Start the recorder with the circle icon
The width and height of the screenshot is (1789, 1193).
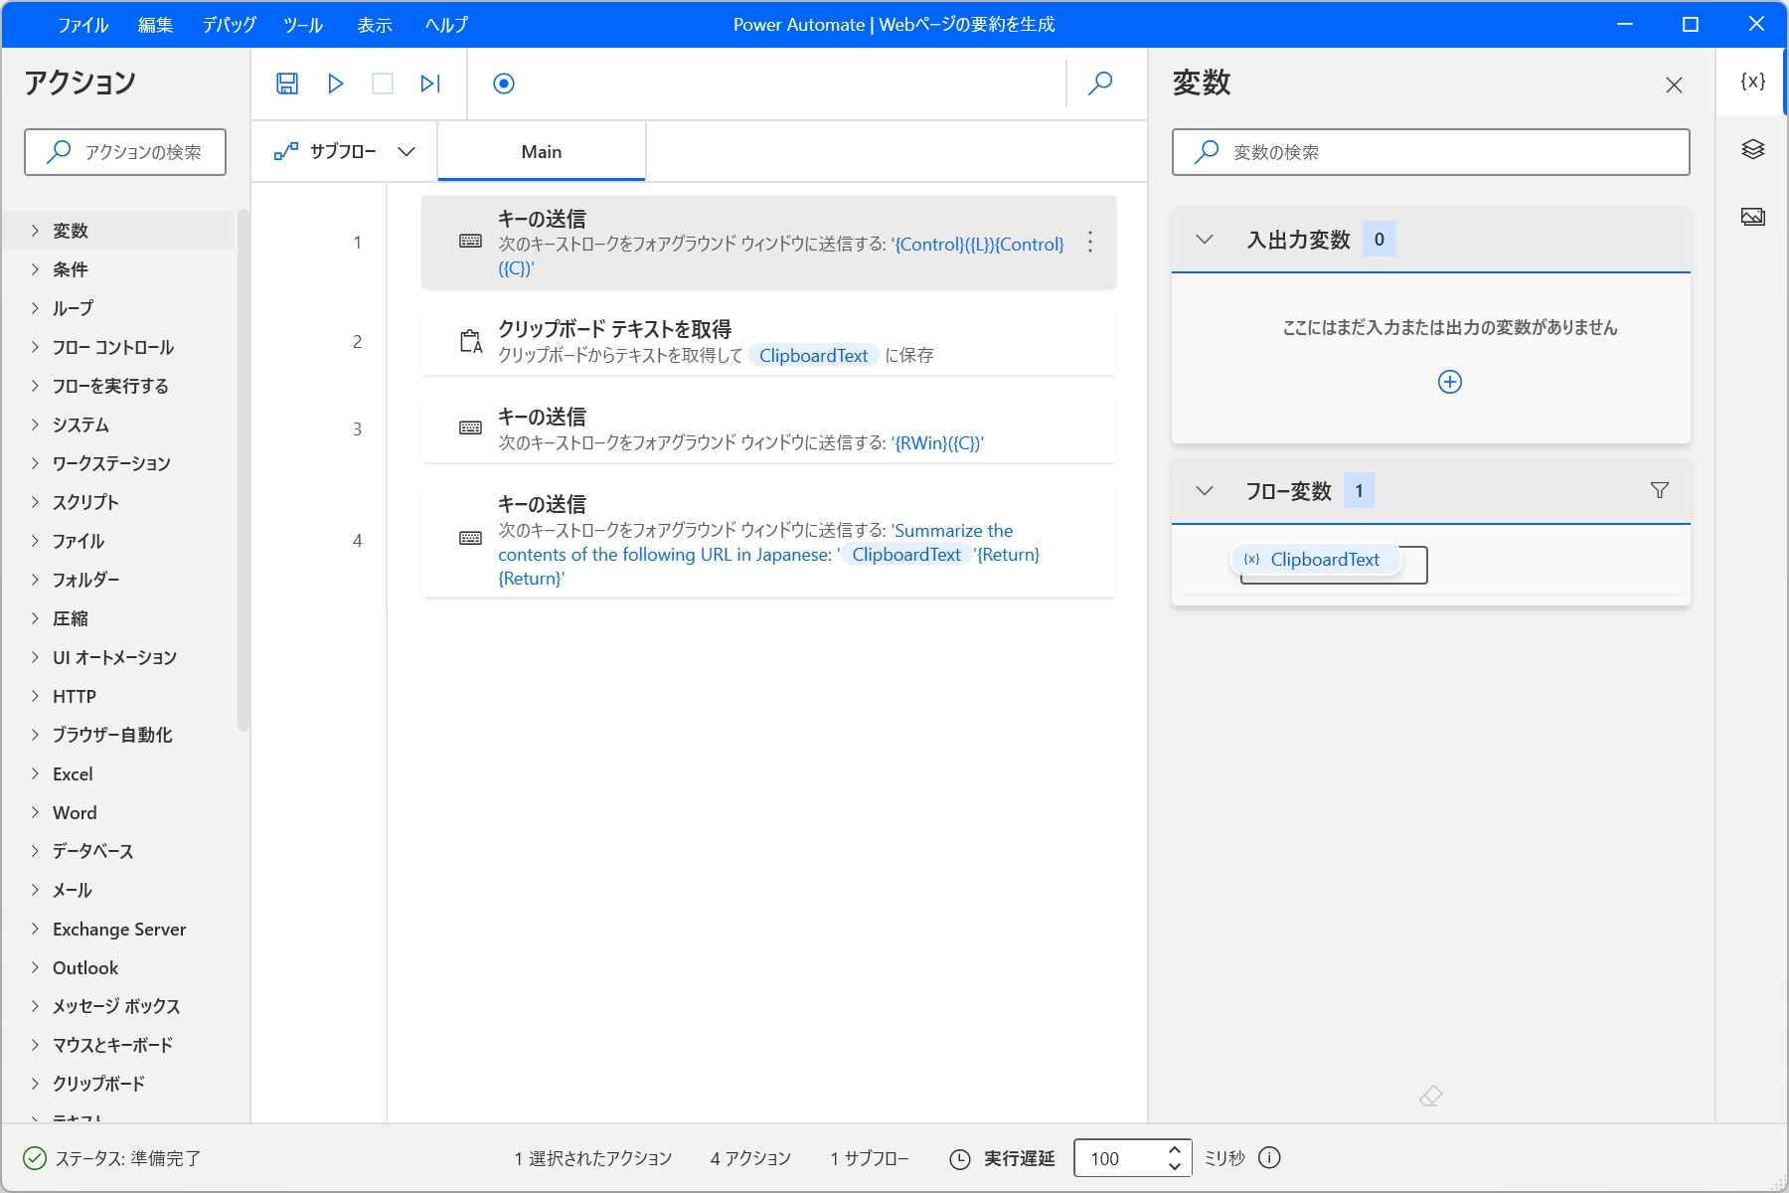coord(504,84)
